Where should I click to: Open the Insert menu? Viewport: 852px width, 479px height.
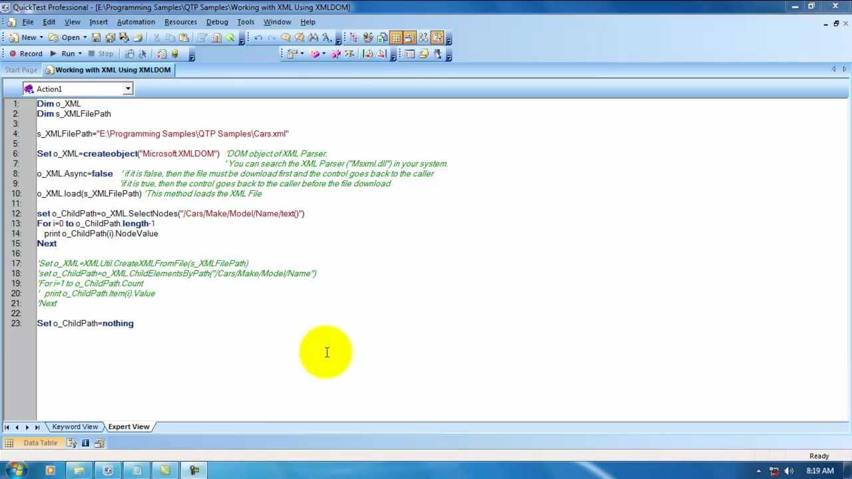99,22
